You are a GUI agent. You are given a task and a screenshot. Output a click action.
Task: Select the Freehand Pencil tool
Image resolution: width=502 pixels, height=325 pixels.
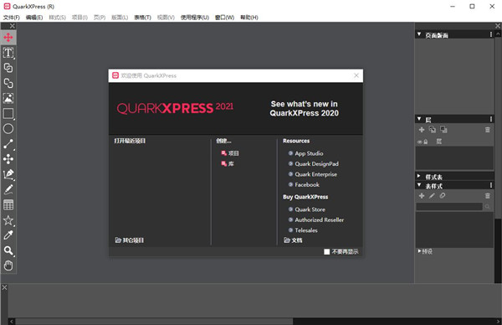point(8,189)
